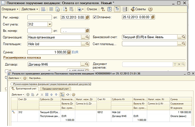Click magnifier icon next to Банковский счет
The image size is (195, 127).
(184, 37)
